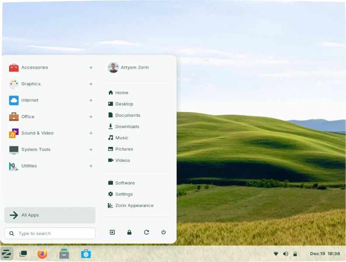Expand the Accessories category arrow
The width and height of the screenshot is (346, 262).
[91, 67]
